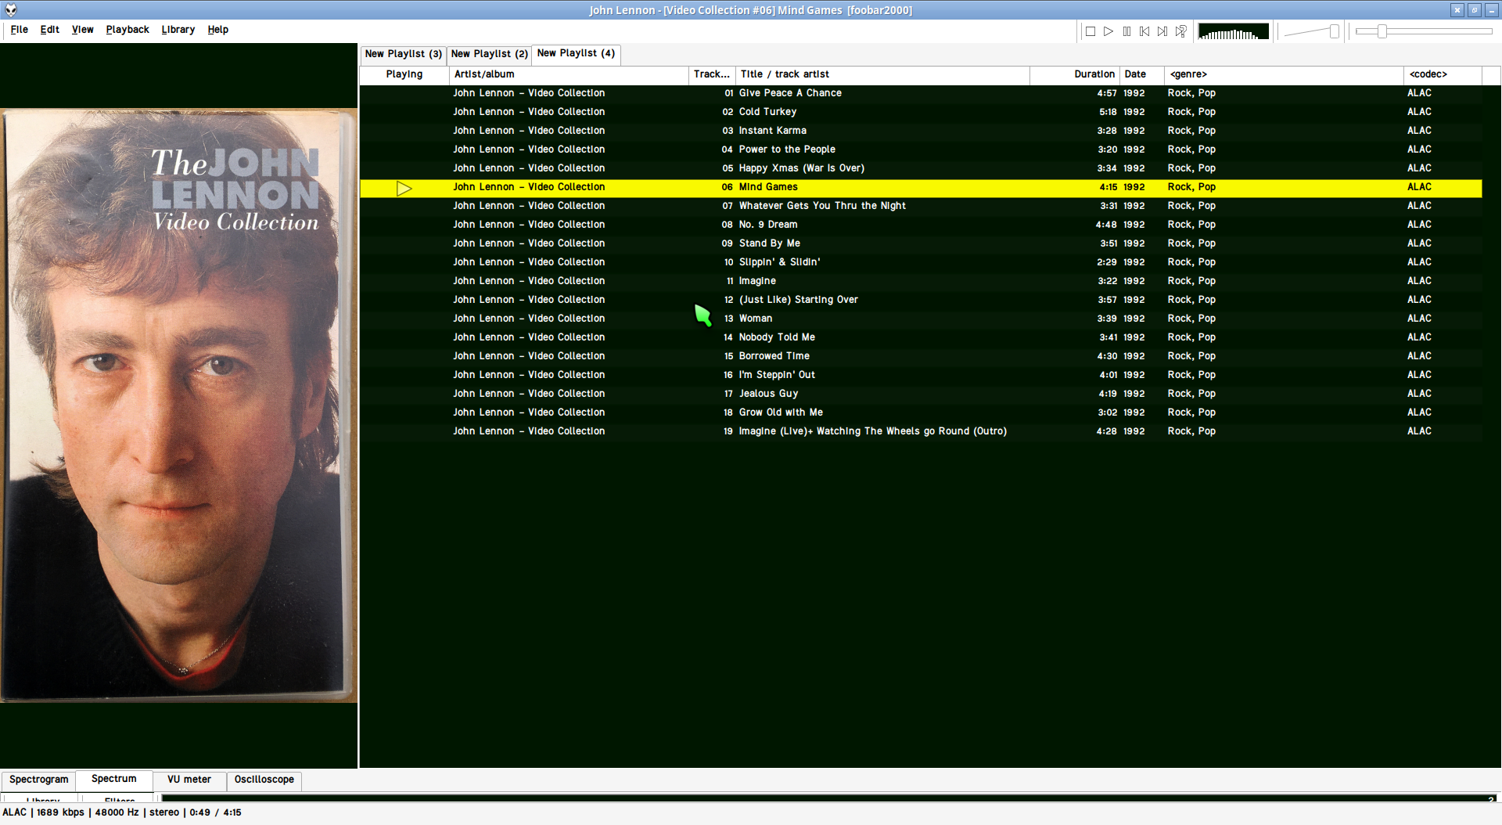
Task: Switch to the VU meter tab
Action: point(189,780)
